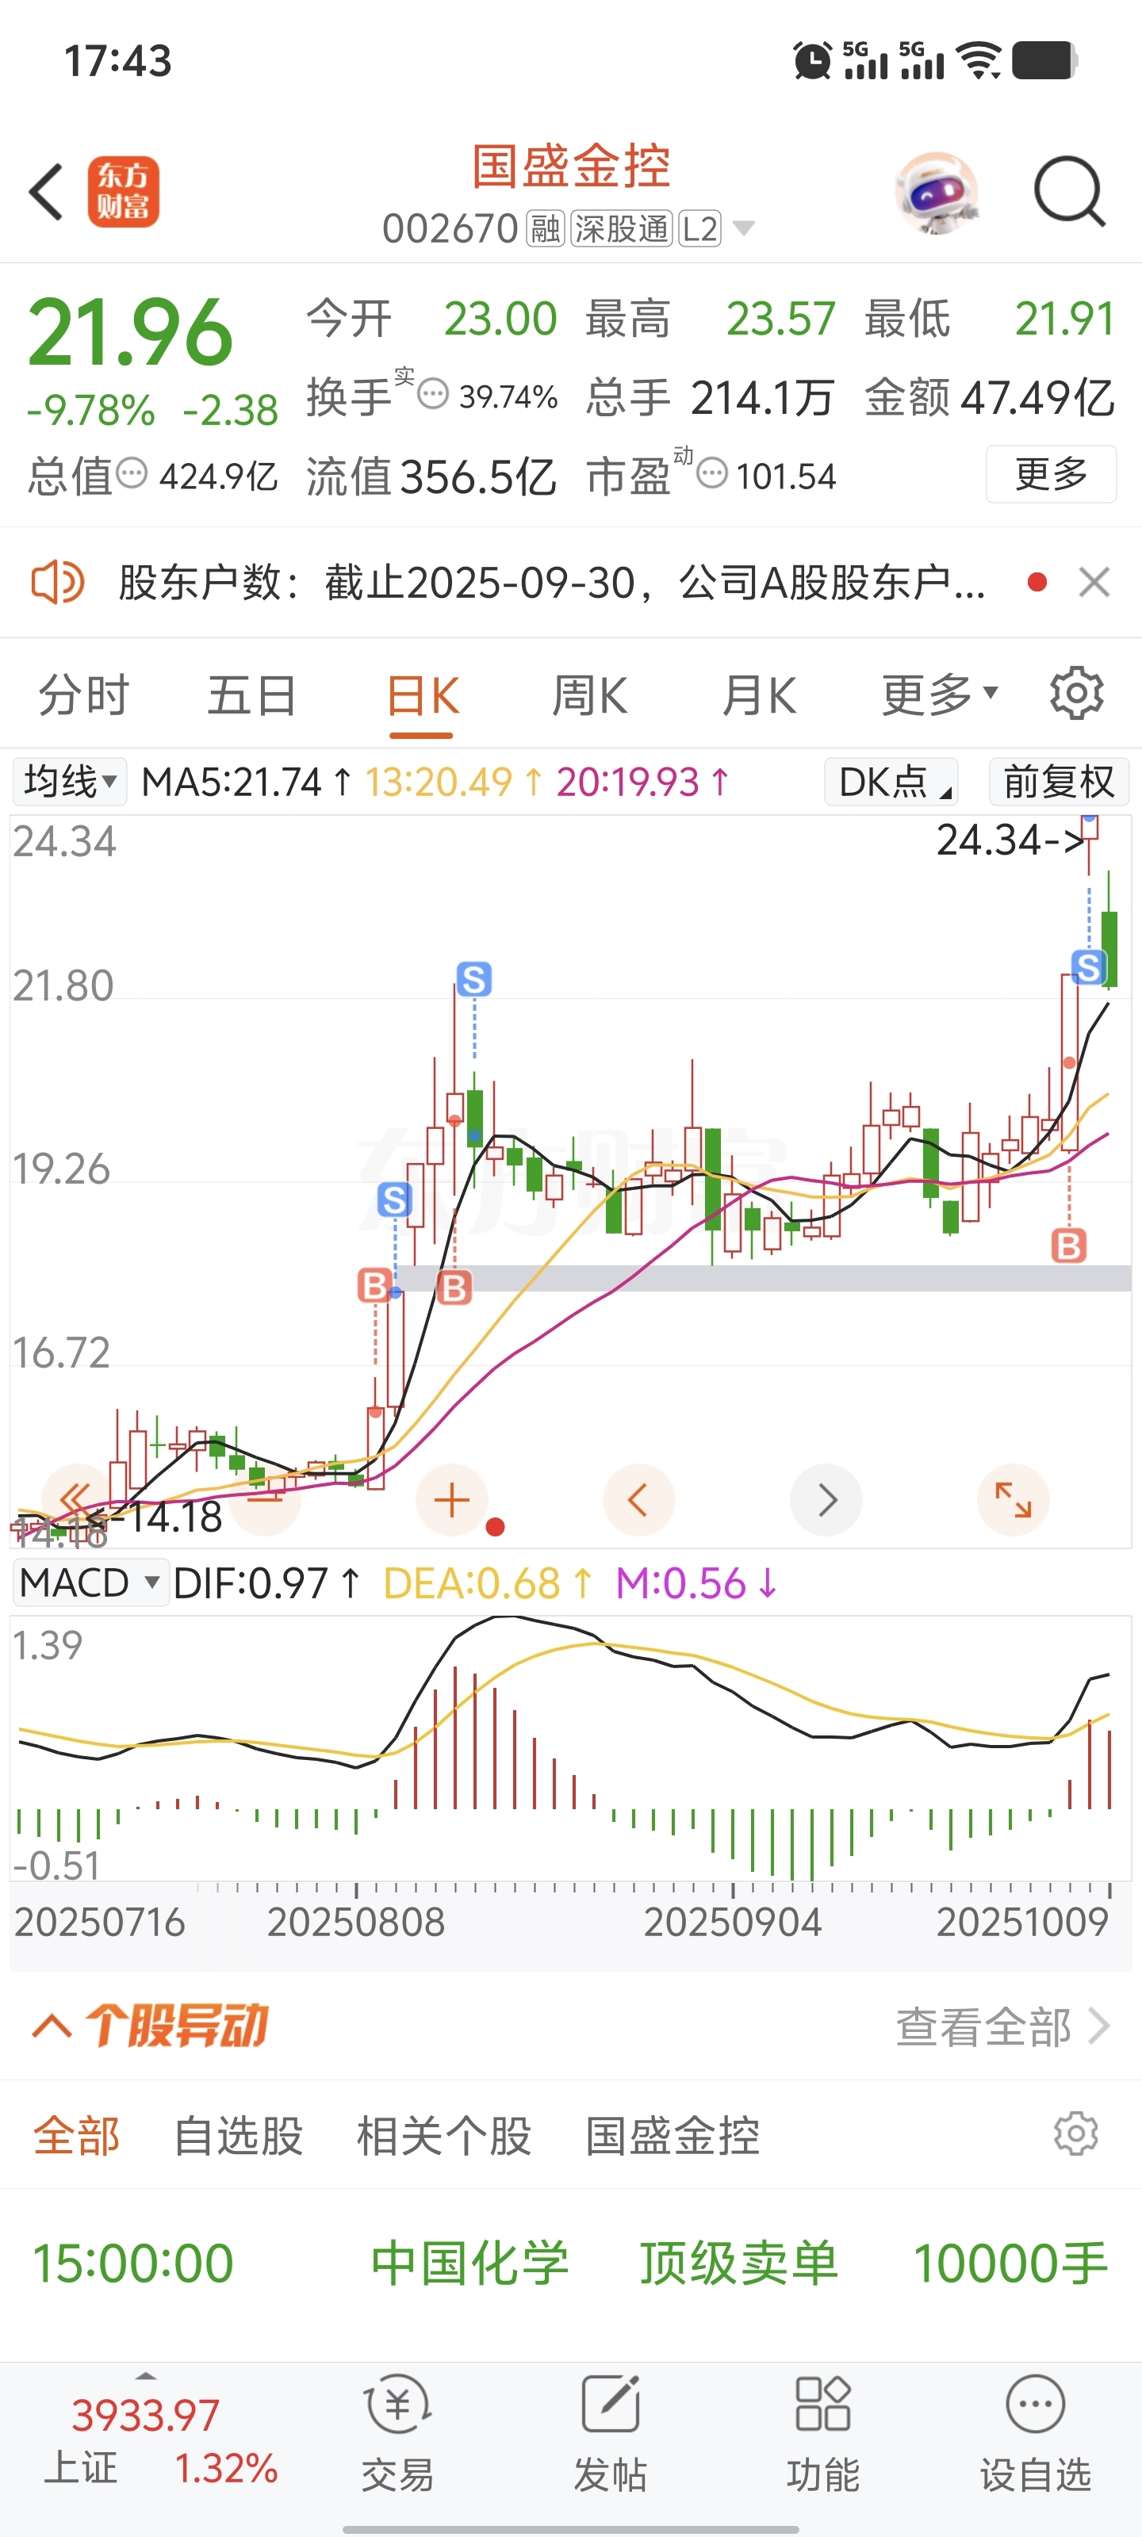Screen dimensions: 1142x2537
Task: Open the 功能 functions button
Action: click(x=822, y=2432)
